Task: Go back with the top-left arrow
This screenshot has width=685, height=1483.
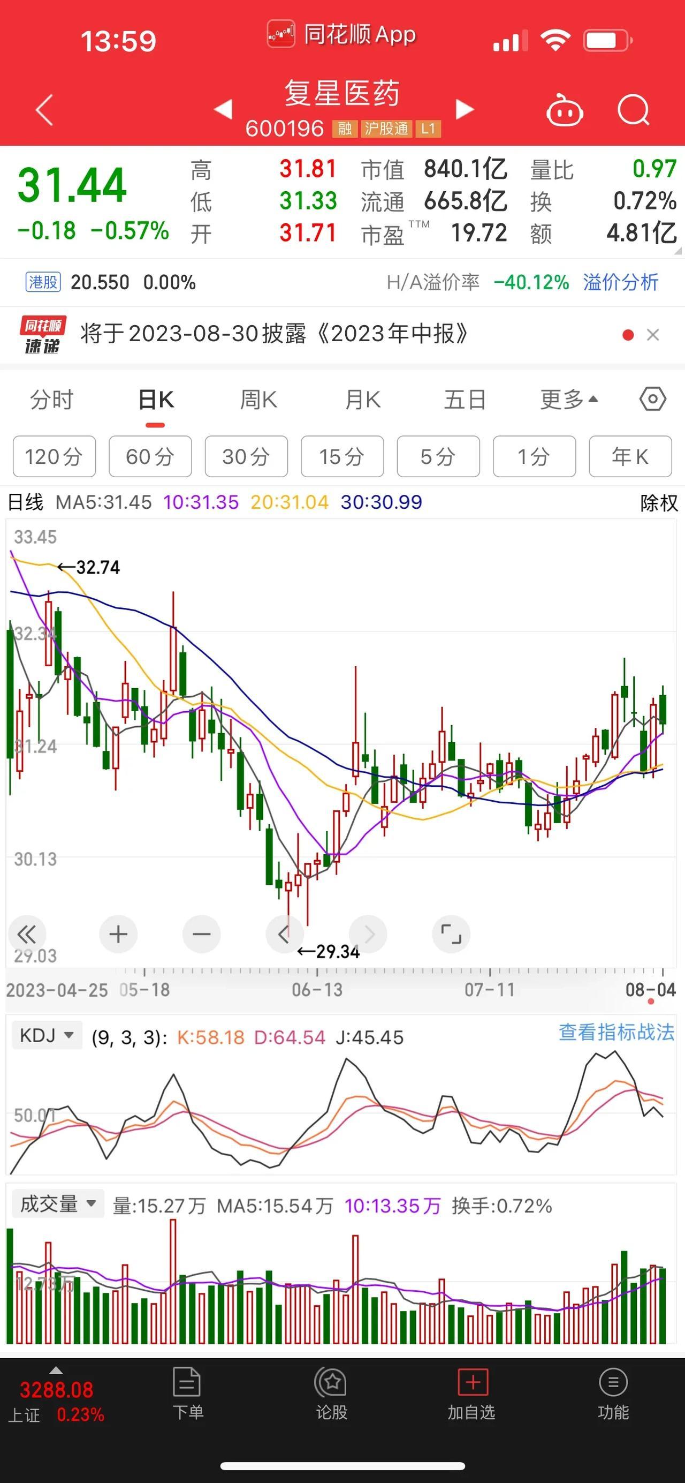Action: [x=44, y=109]
